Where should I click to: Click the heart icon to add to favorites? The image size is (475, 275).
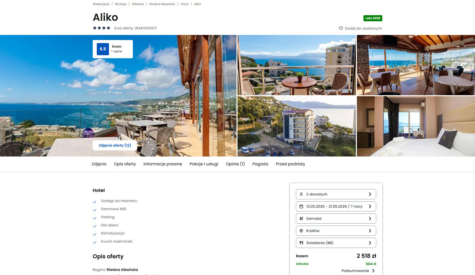[341, 28]
